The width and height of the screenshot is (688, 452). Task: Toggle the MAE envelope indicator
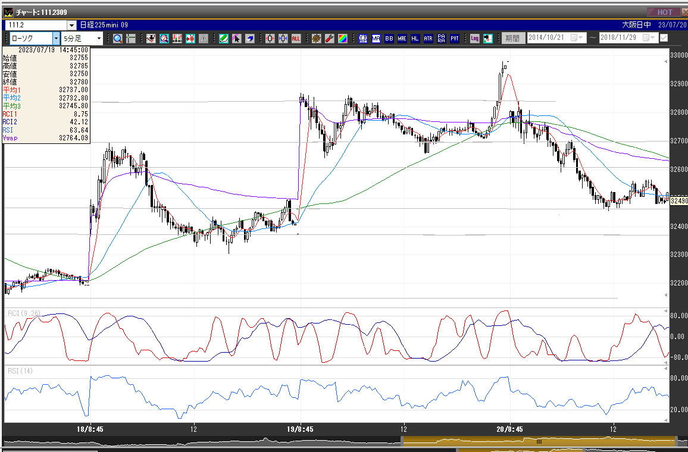coord(402,39)
